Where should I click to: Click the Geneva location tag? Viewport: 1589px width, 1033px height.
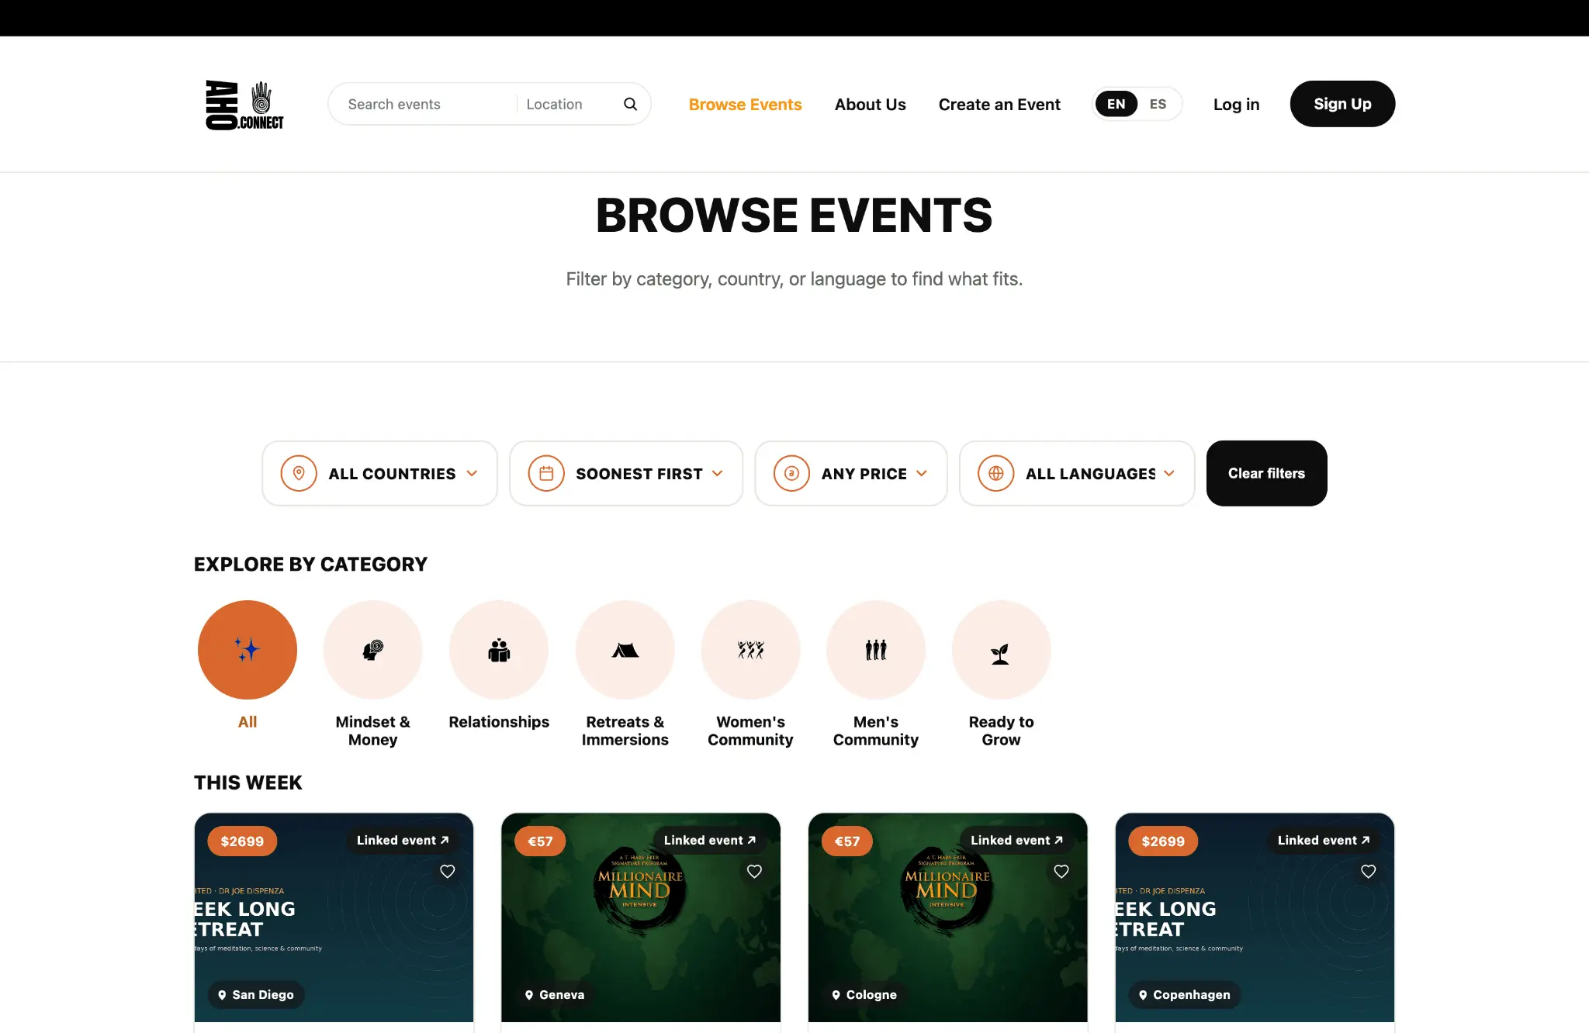point(555,995)
